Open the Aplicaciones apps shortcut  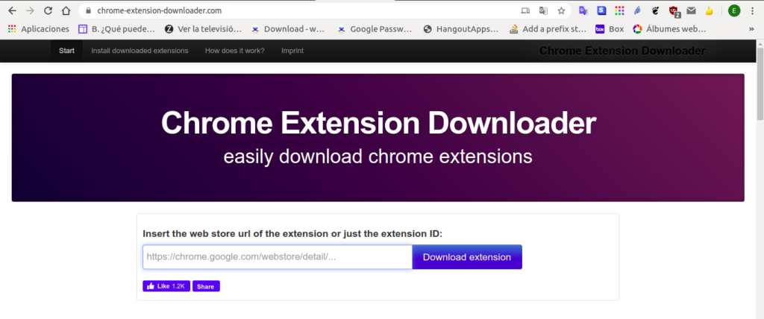click(39, 29)
